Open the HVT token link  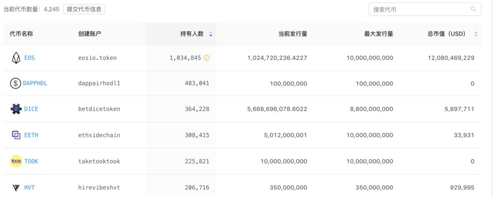pyautogui.click(x=30, y=187)
